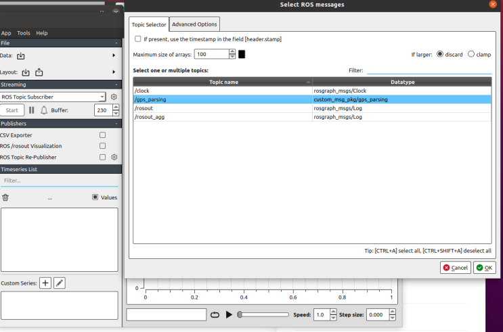Enable the CSV Exporter checkbox
503x332 pixels.
point(103,135)
